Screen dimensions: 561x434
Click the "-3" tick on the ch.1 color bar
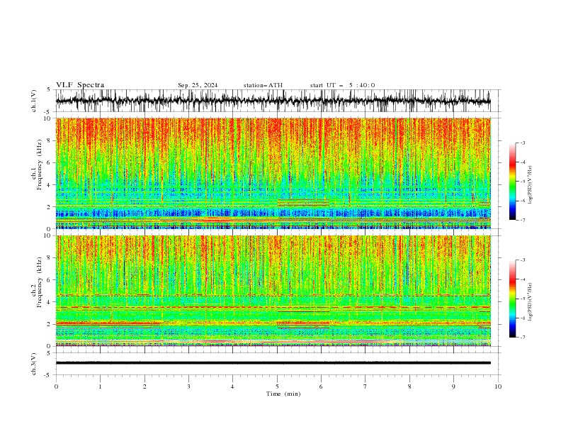(523, 143)
